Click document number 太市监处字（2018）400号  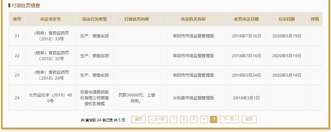click(50, 98)
